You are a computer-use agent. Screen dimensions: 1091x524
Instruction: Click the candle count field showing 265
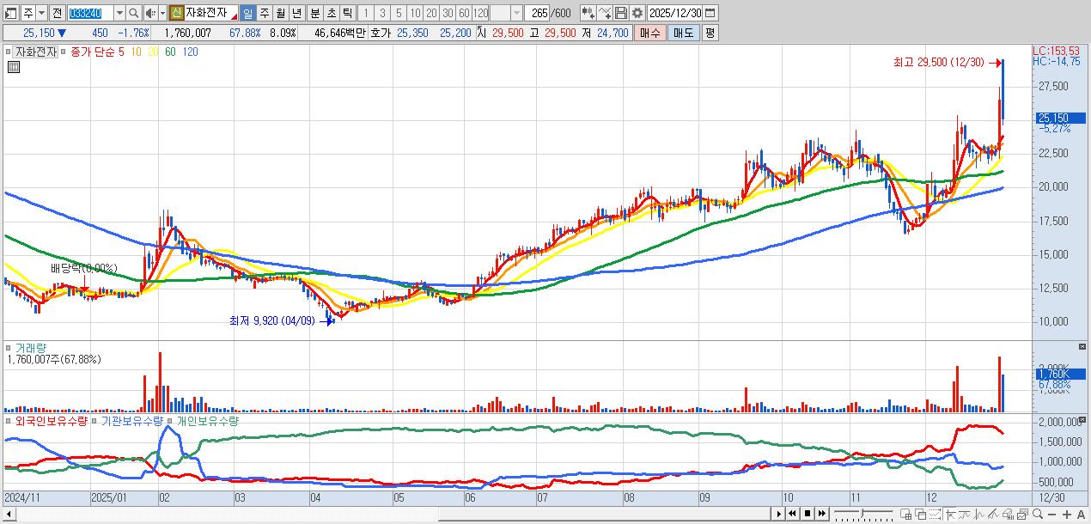point(537,13)
